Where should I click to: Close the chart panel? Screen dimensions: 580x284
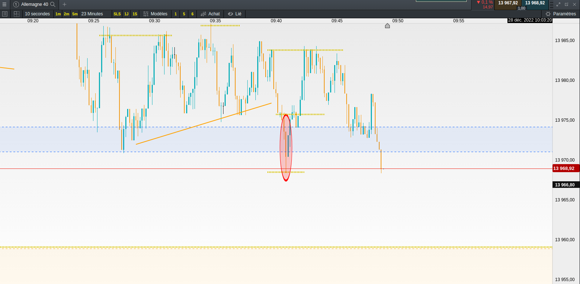tap(575, 4)
